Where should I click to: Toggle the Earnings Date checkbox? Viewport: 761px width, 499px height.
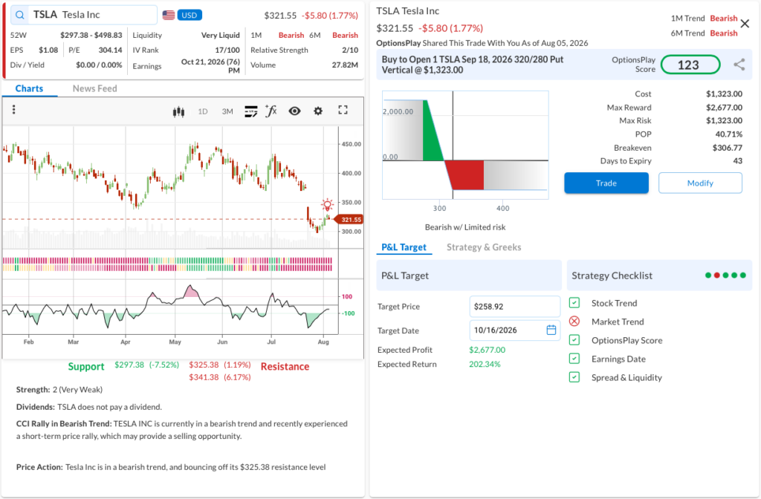tap(574, 359)
